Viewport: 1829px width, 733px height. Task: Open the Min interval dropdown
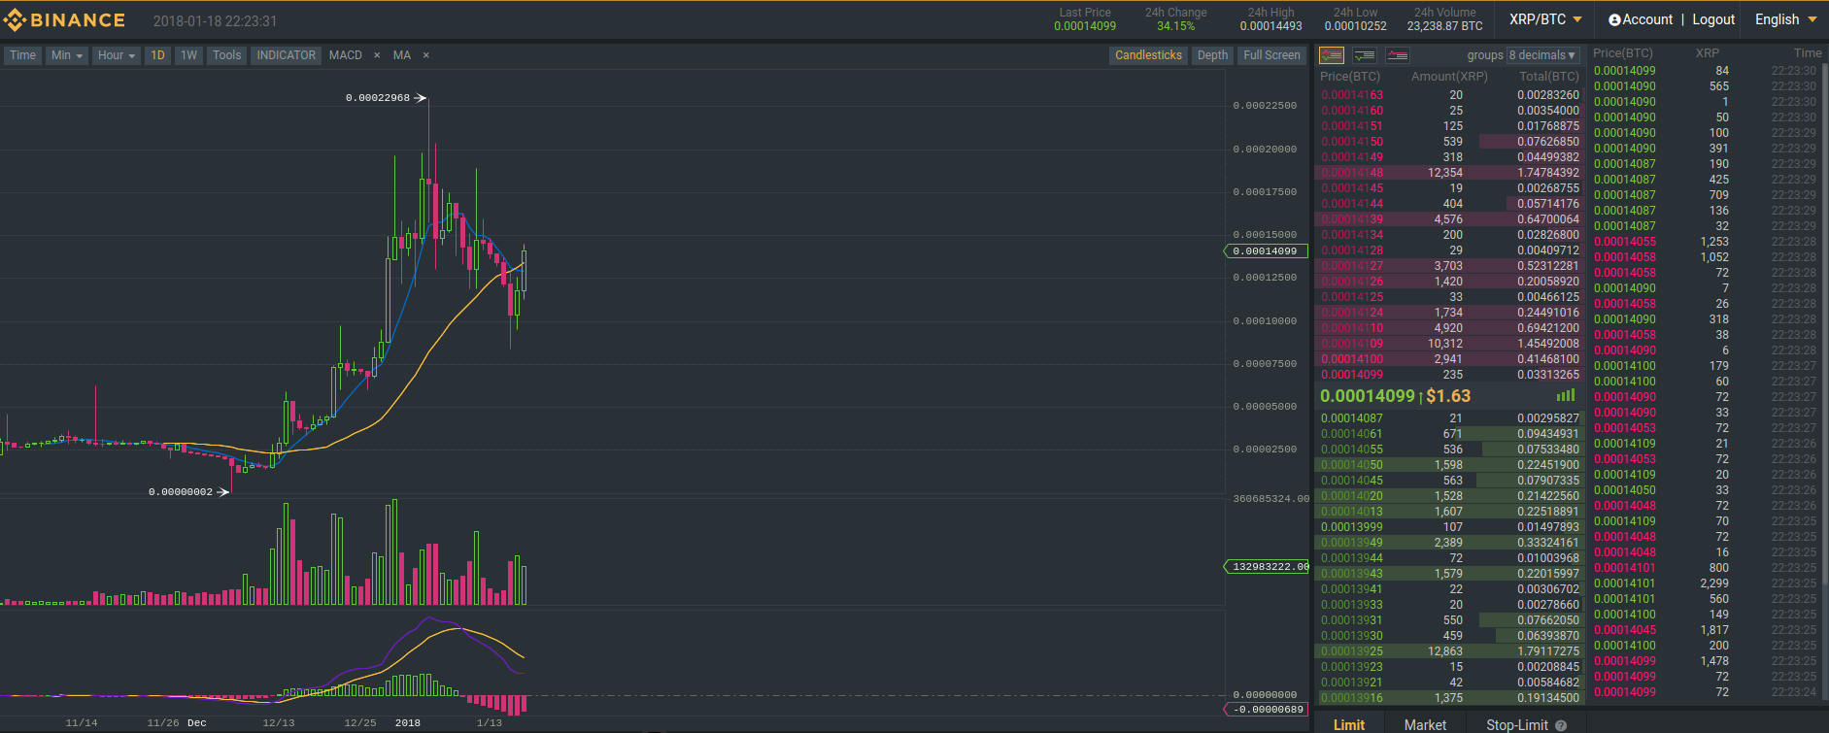(x=67, y=55)
